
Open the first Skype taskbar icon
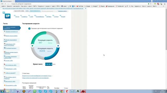coord(40,91)
